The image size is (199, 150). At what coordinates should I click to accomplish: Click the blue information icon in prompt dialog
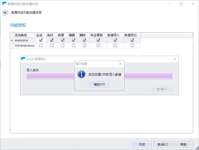(x=82, y=74)
